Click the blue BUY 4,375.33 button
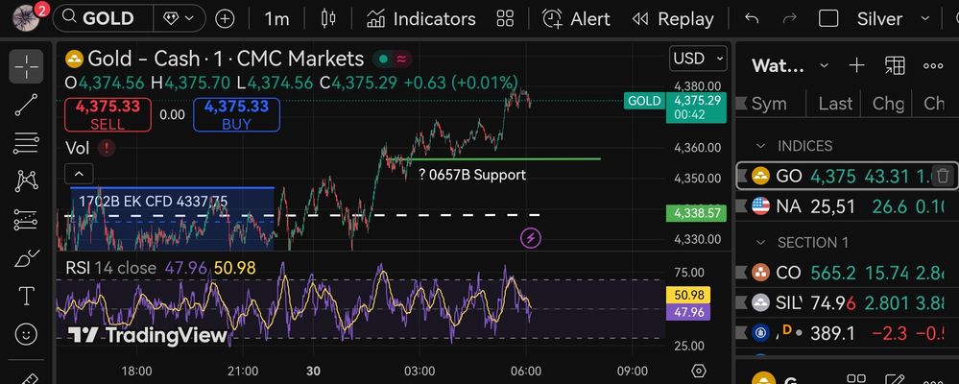The image size is (959, 384). [x=237, y=114]
